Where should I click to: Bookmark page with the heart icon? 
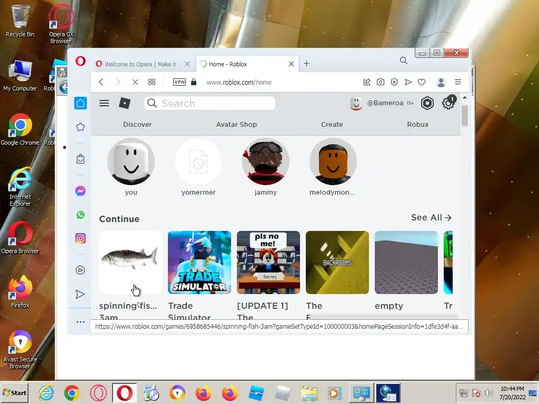click(422, 82)
